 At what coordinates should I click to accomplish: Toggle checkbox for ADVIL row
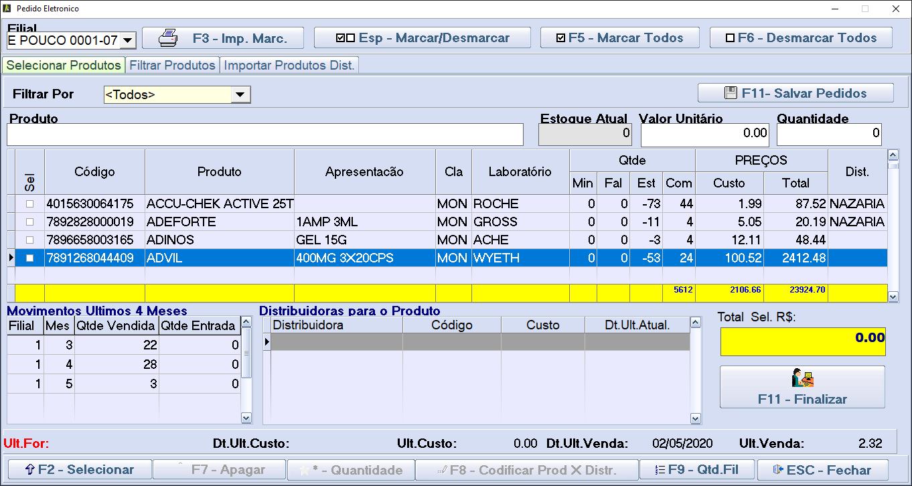[x=29, y=258]
